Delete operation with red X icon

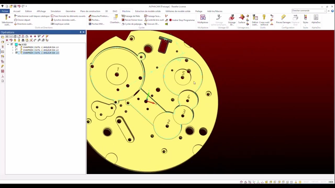pyautogui.click(x=7, y=40)
